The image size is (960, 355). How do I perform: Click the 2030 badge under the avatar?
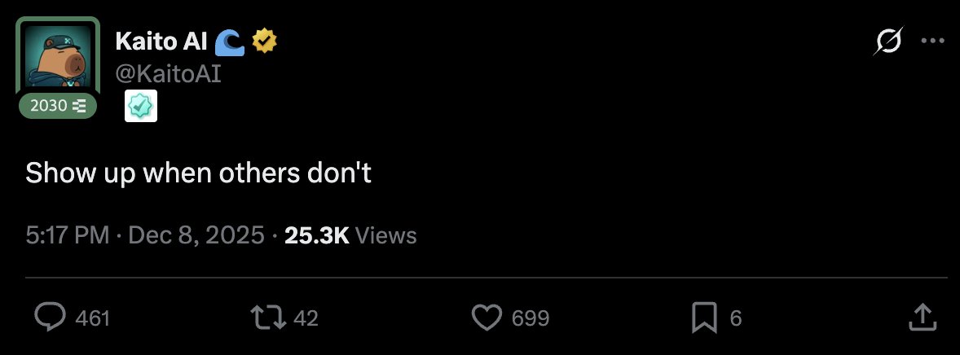pos(58,106)
